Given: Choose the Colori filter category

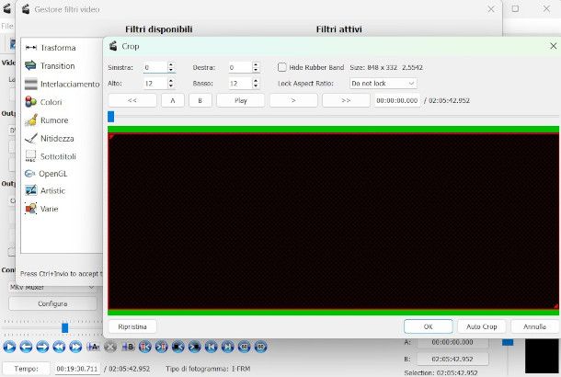Looking at the screenshot, I should click(43, 102).
